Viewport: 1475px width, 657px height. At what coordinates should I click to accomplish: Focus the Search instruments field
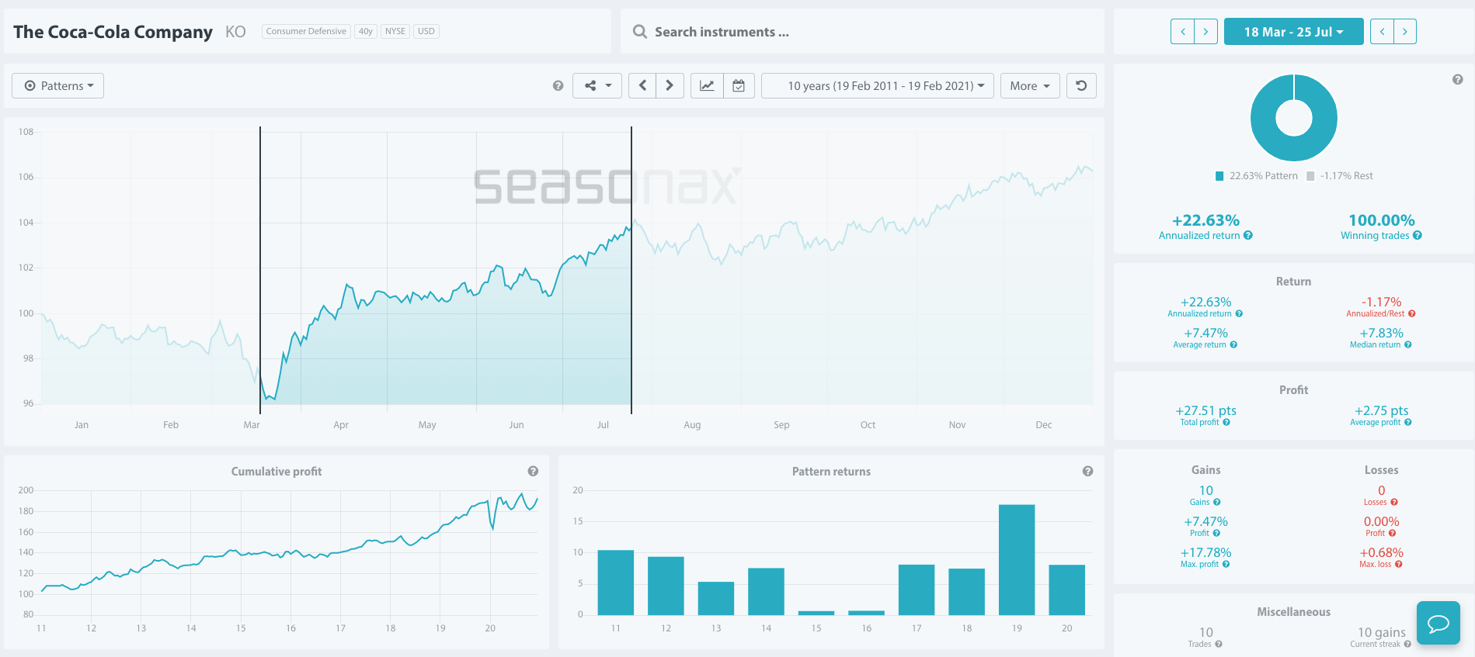862,32
